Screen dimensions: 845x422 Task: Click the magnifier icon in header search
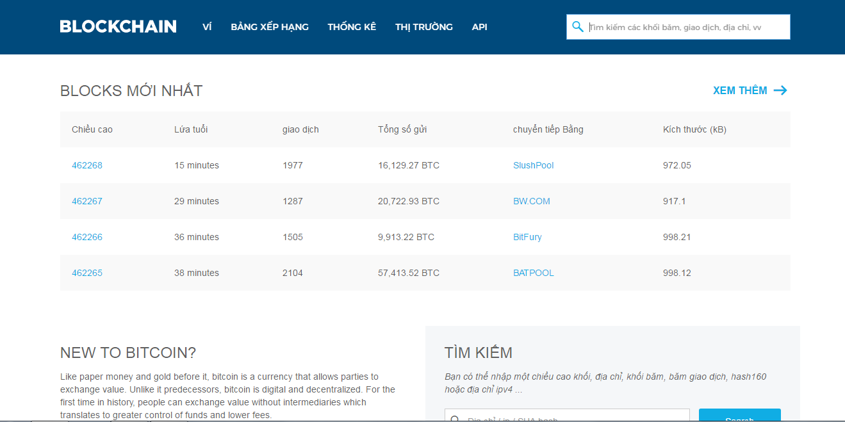coord(578,27)
